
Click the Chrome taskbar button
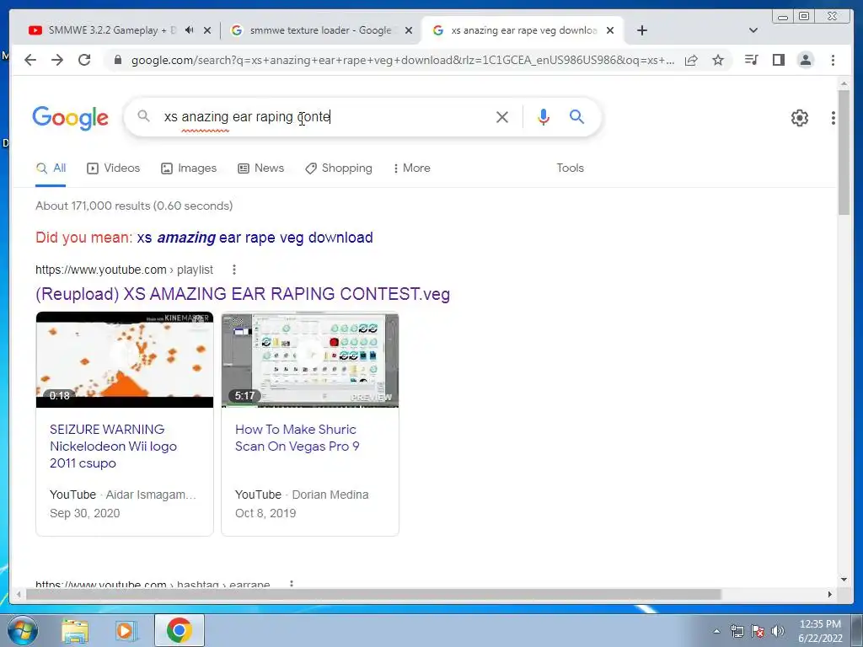pos(179,630)
